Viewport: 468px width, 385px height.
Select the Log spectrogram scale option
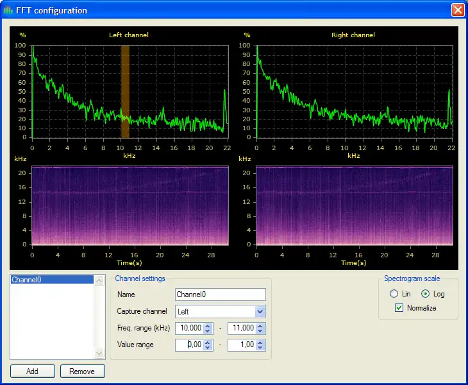tap(425, 294)
